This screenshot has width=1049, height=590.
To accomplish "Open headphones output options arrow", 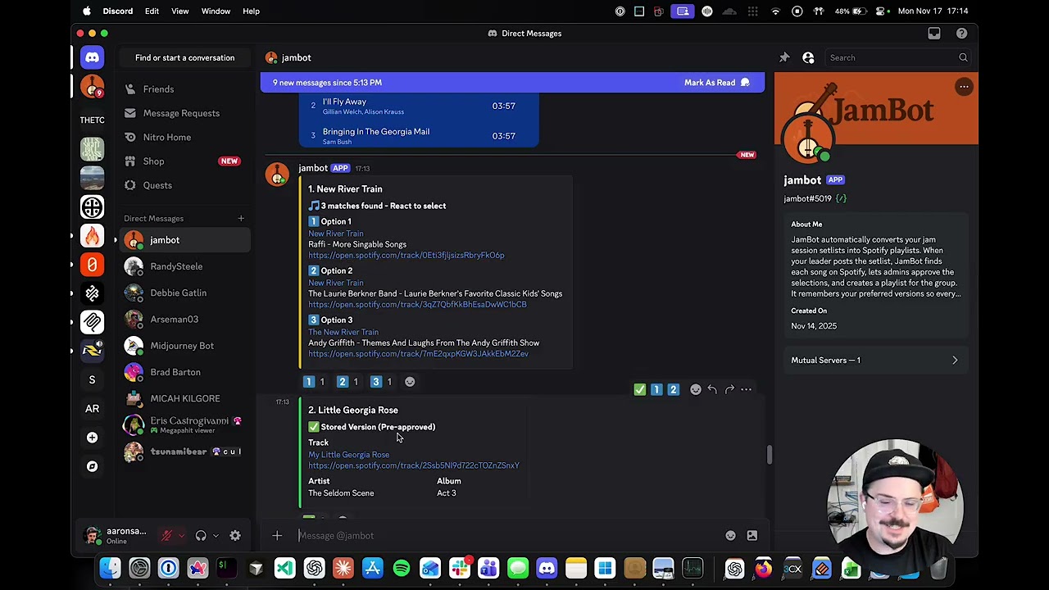I will 216,536.
